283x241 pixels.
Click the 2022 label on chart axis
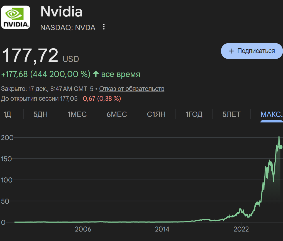coord(241,229)
